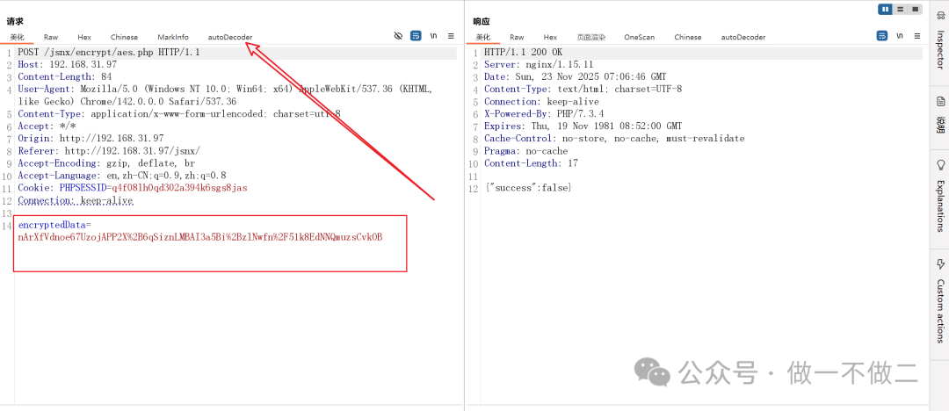Click the encrypted nArXfVdnoe67 body value
The image size is (949, 411).
click(x=200, y=237)
